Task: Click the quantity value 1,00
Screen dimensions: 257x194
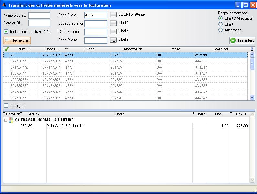Action: (x=225, y=126)
